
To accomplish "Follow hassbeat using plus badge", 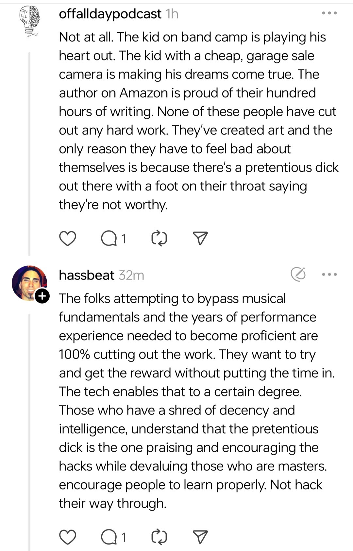I will pos(42,296).
